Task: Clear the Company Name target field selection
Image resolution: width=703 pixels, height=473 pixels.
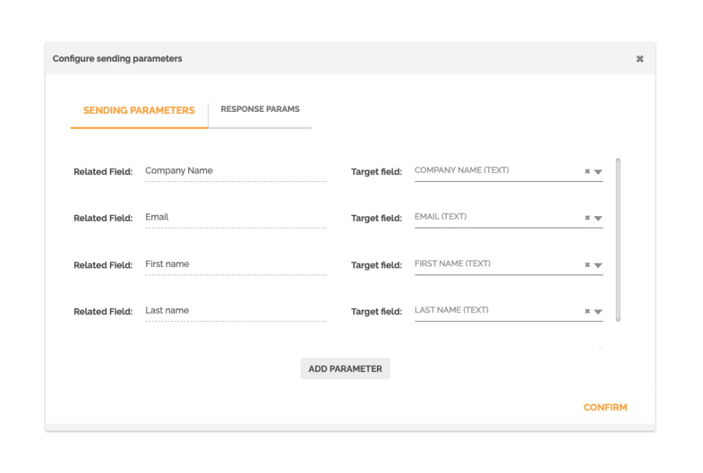Action: 588,170
